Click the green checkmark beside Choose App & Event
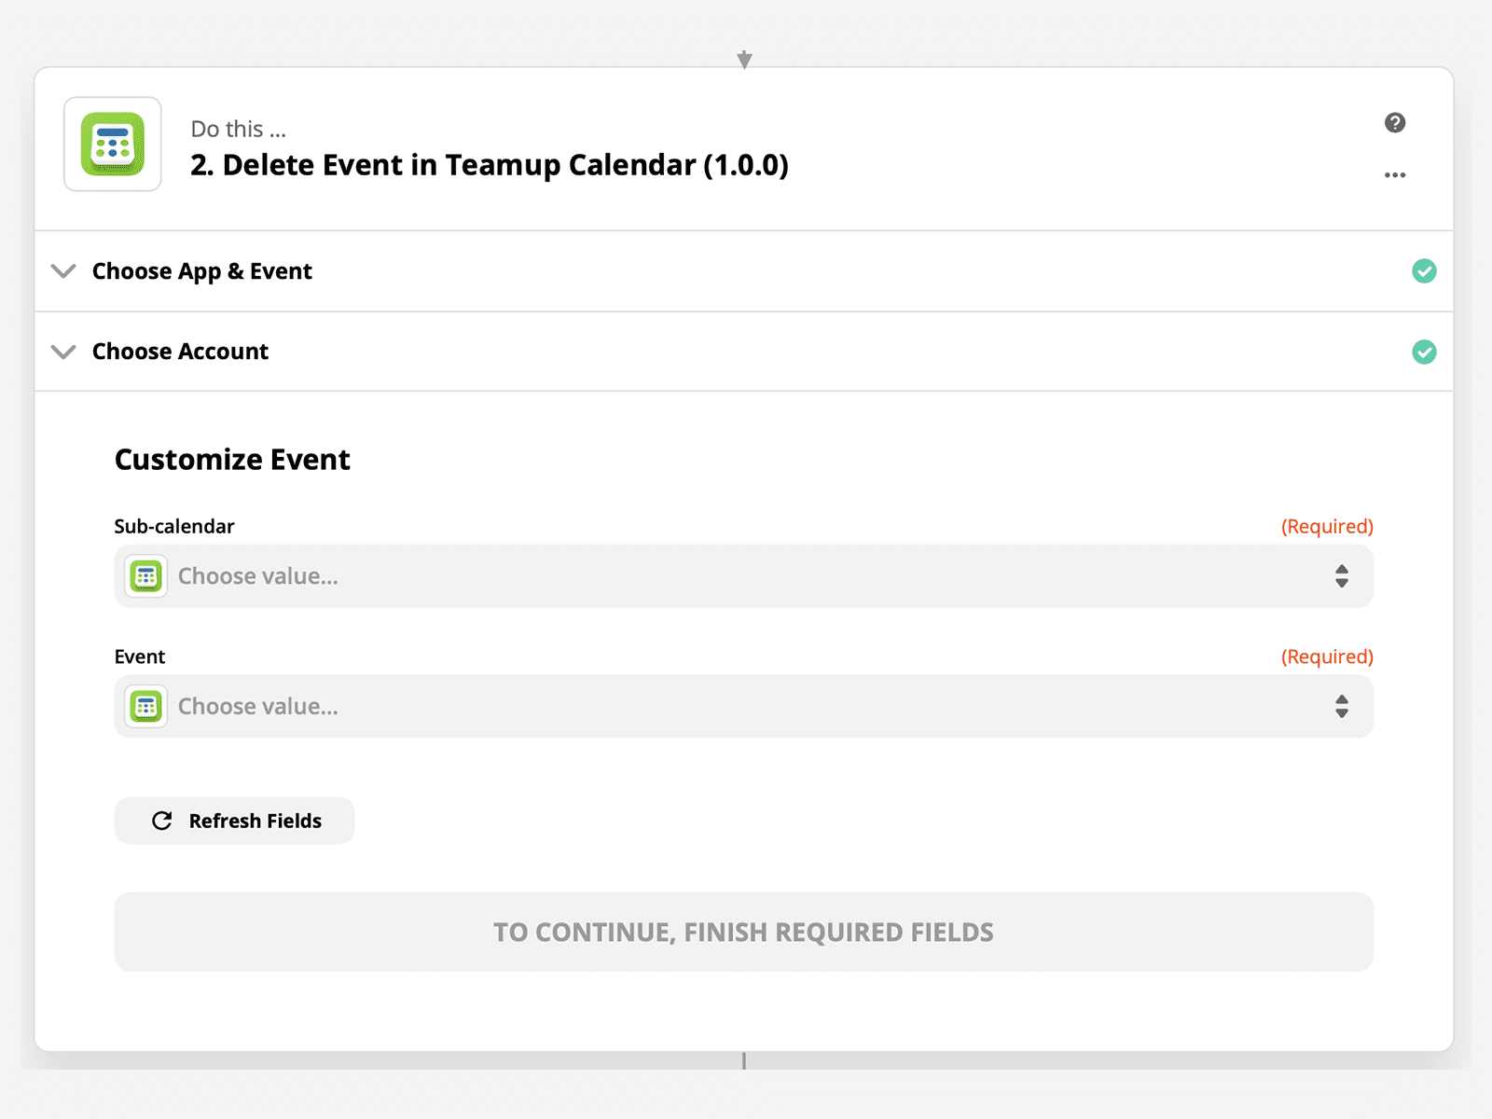 [x=1424, y=271]
